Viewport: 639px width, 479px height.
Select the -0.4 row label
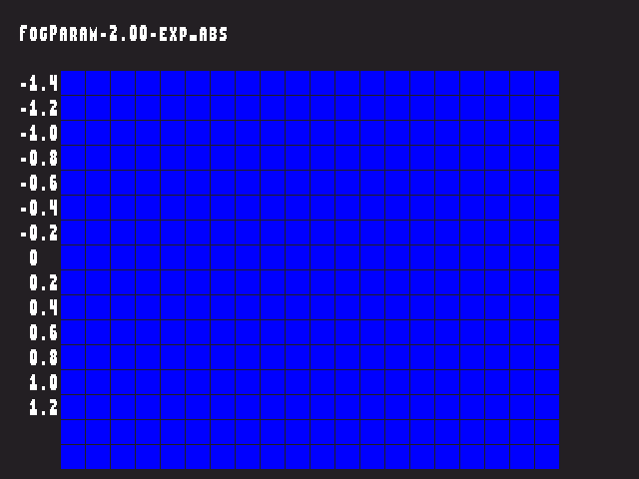[39, 209]
